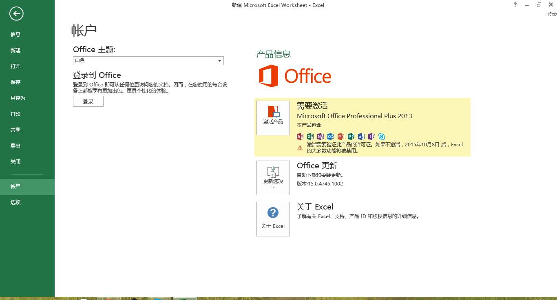Screen dimensions: 557x300
Task: Click the Skype/Lync icon in product list
Action: (x=382, y=137)
